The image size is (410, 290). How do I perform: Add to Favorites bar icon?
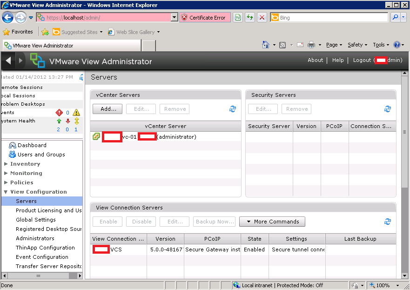coord(45,32)
